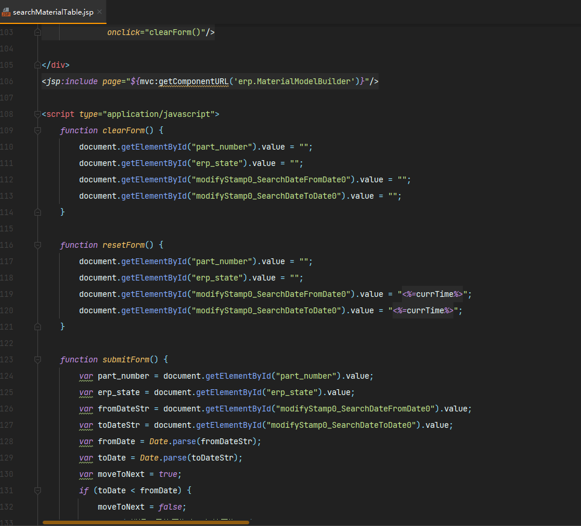Screen dimensions: 581x526
Task: Collapse the resetForm function fold marker
Action: pyautogui.click(x=37, y=245)
